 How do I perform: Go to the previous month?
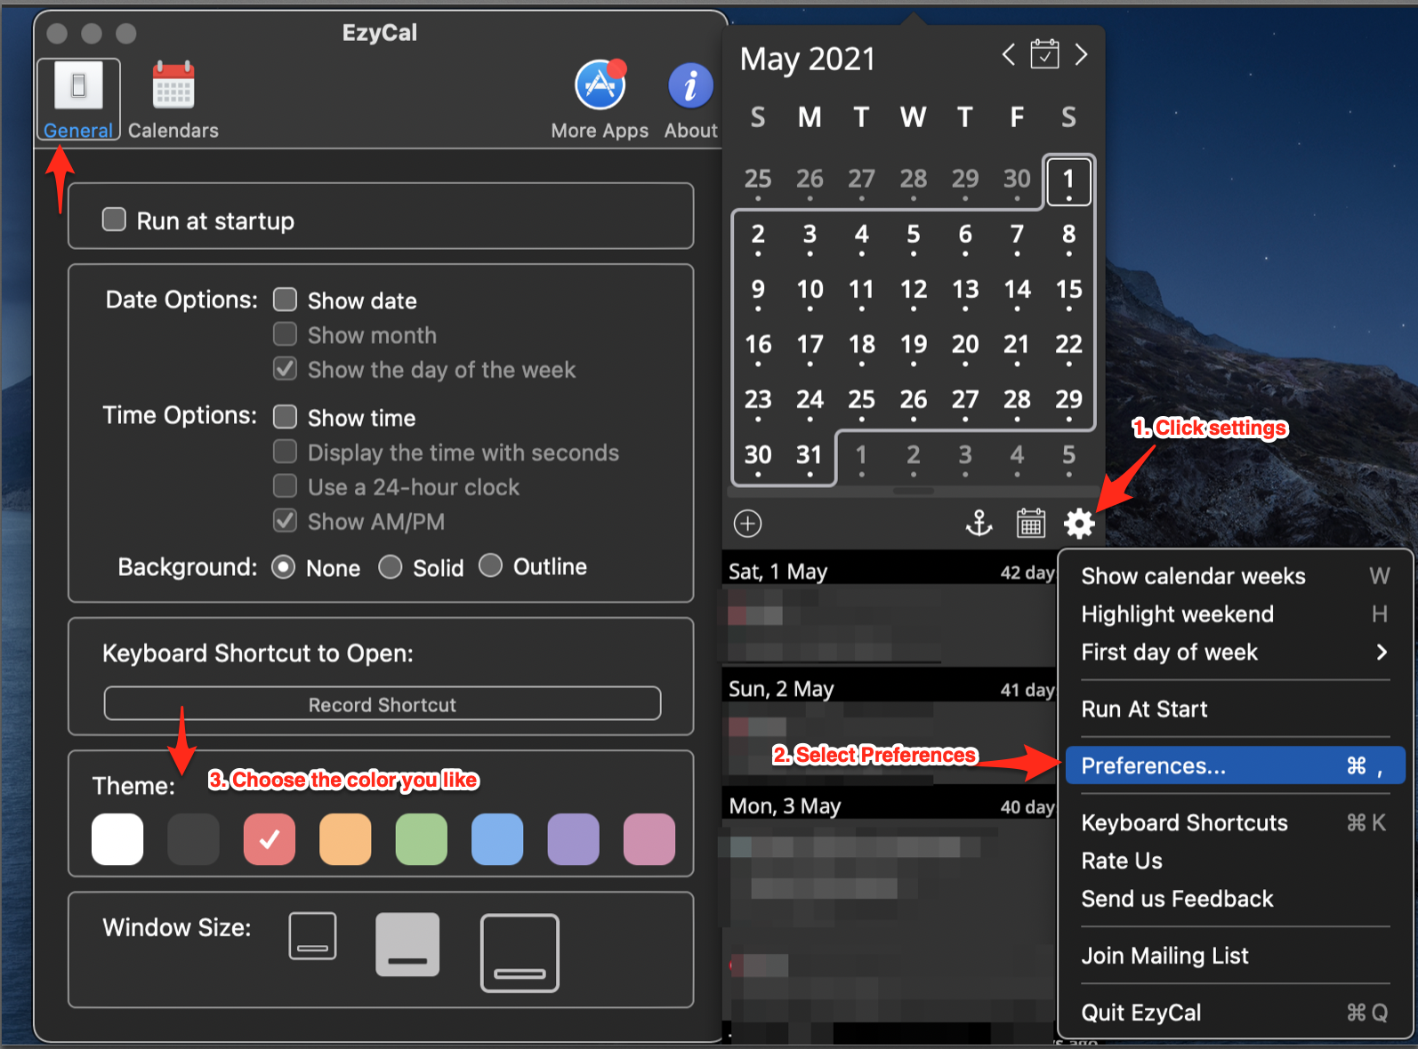click(x=1008, y=55)
